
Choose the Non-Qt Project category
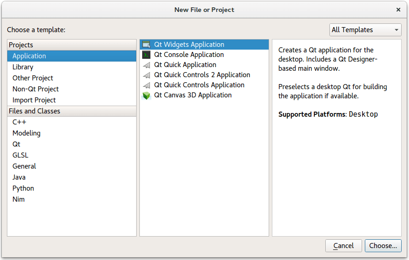[x=35, y=89]
